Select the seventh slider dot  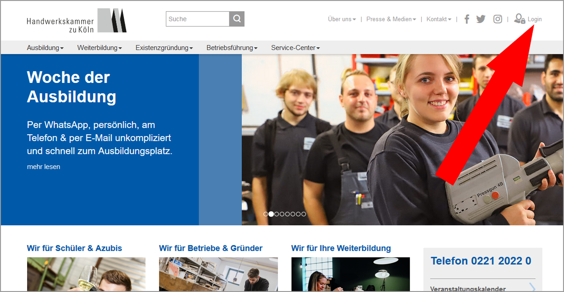(x=298, y=214)
